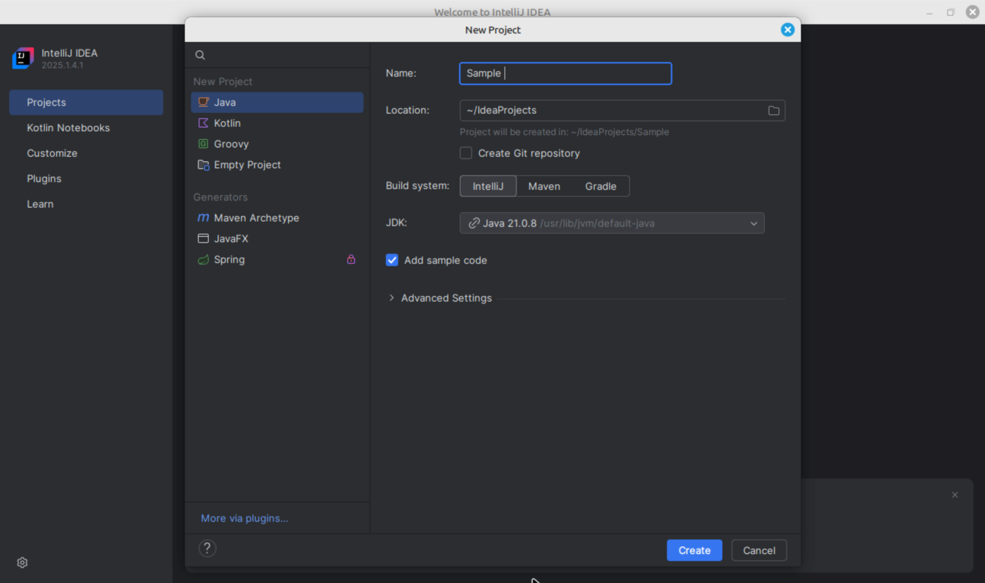985x583 pixels.
Task: Switch to the Plugins section
Action: click(x=44, y=178)
